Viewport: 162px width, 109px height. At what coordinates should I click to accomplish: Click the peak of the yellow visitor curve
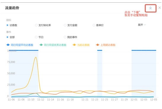coord(36,57)
